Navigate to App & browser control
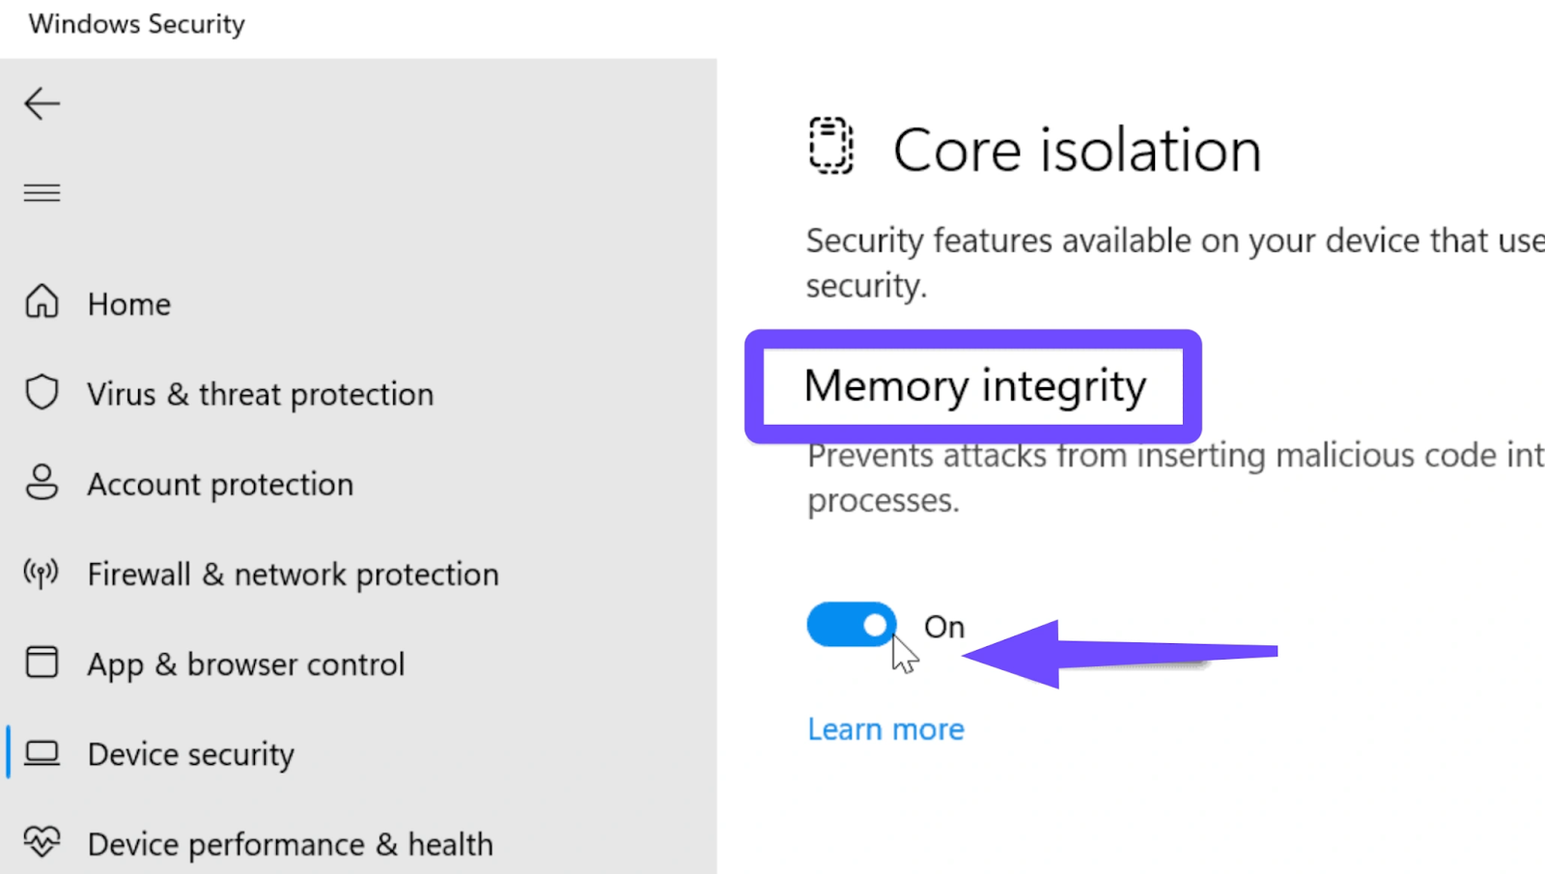Viewport: 1545px width, 874px height. pos(246,664)
